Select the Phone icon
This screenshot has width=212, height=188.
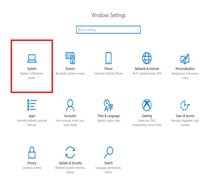coord(108,58)
